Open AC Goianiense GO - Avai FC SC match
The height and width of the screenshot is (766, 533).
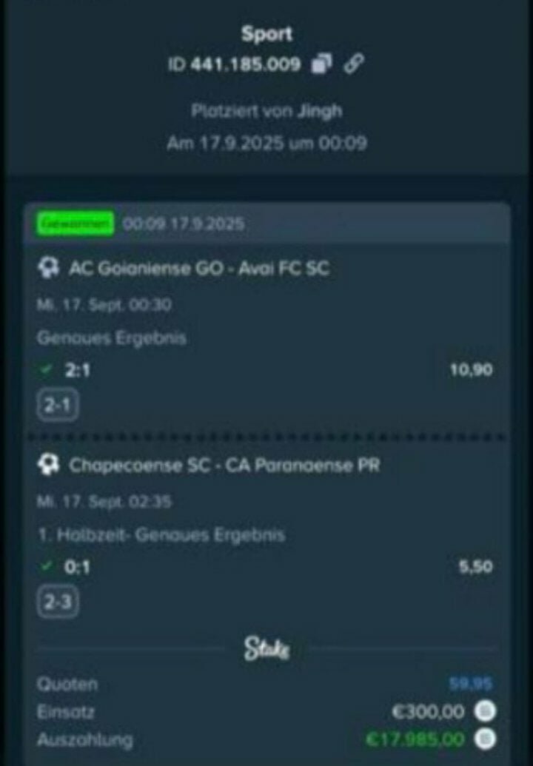pos(199,268)
